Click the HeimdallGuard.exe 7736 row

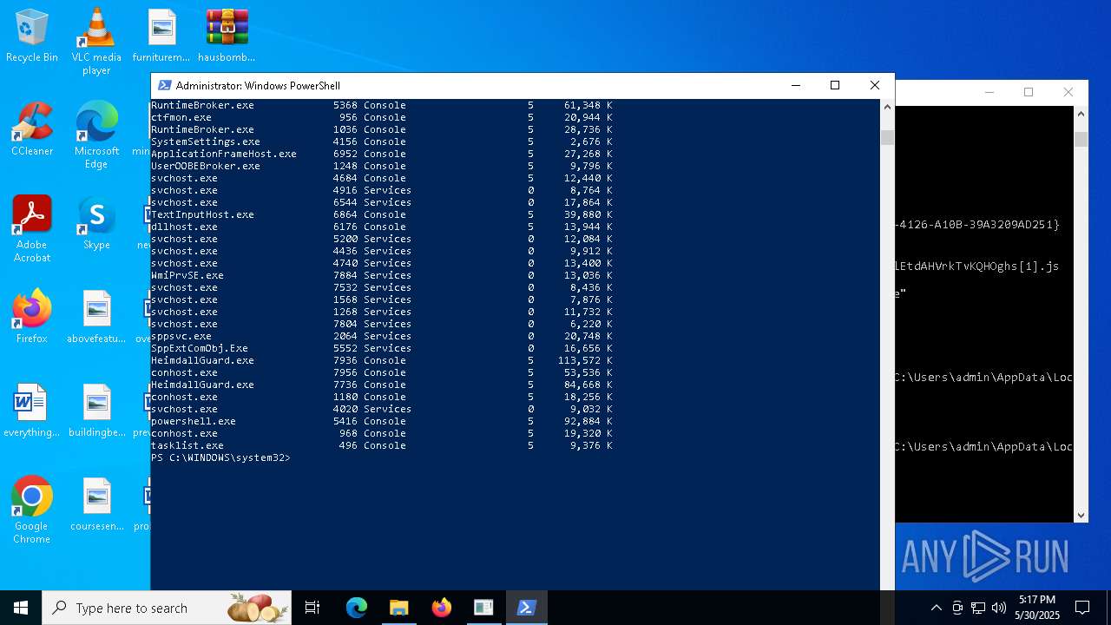pyautogui.click(x=382, y=385)
